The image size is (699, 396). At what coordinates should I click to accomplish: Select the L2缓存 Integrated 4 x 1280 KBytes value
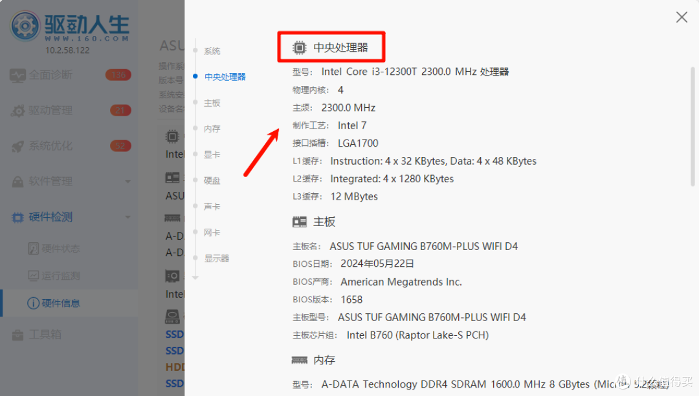click(x=392, y=179)
